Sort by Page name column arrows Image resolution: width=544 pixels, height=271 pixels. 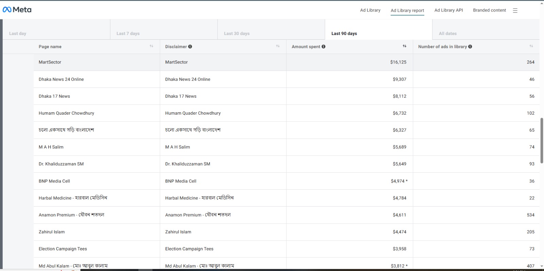click(151, 46)
